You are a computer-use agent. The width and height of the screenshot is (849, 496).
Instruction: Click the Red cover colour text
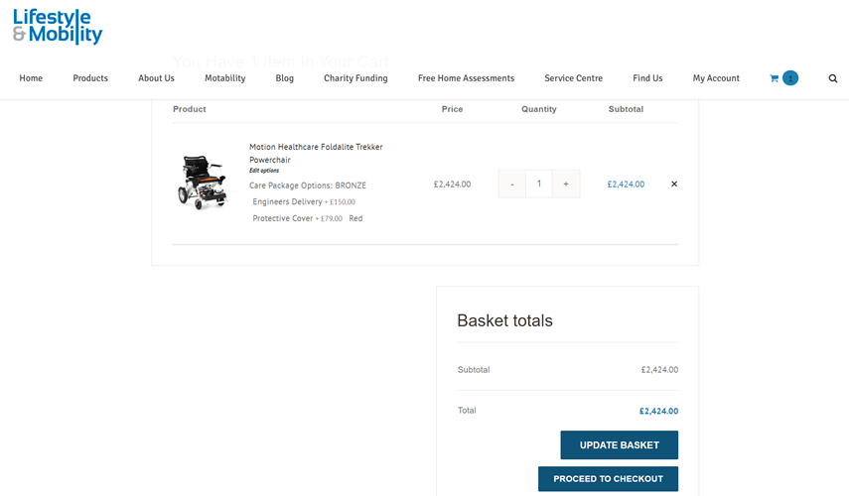355,218
